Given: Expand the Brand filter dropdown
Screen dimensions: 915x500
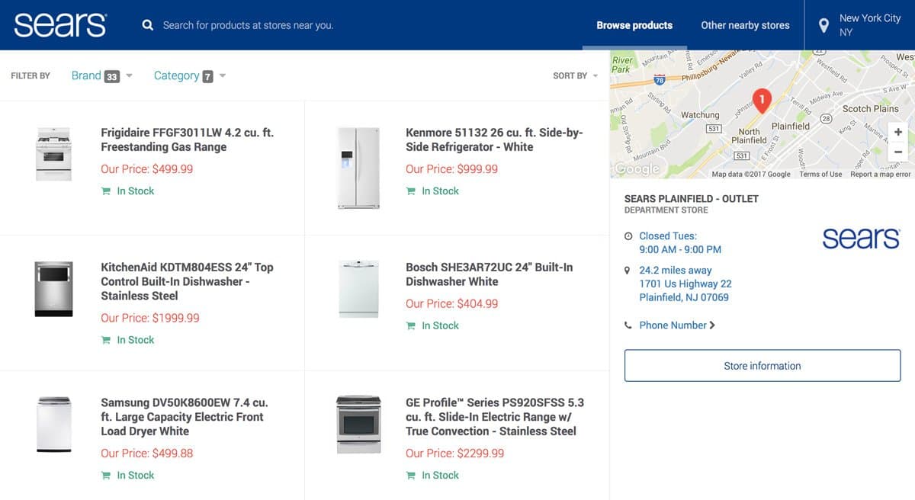Looking at the screenshot, I should (x=101, y=75).
